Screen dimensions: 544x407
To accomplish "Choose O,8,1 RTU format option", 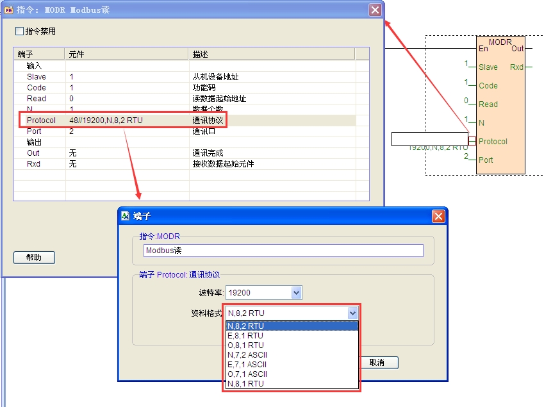I will [292, 345].
